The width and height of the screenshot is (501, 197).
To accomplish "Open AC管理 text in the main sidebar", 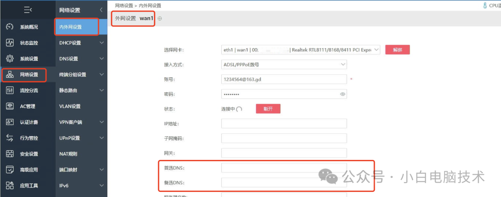I will pos(27,106).
